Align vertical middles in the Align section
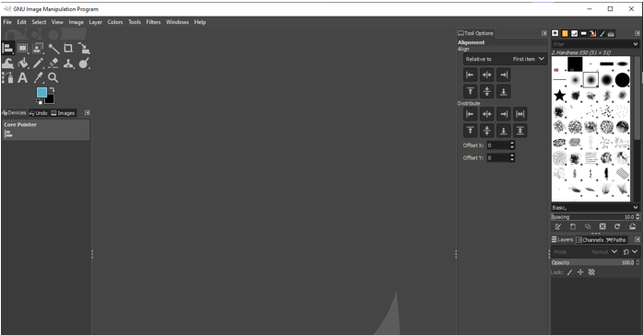The width and height of the screenshot is (643, 335). 486,91
